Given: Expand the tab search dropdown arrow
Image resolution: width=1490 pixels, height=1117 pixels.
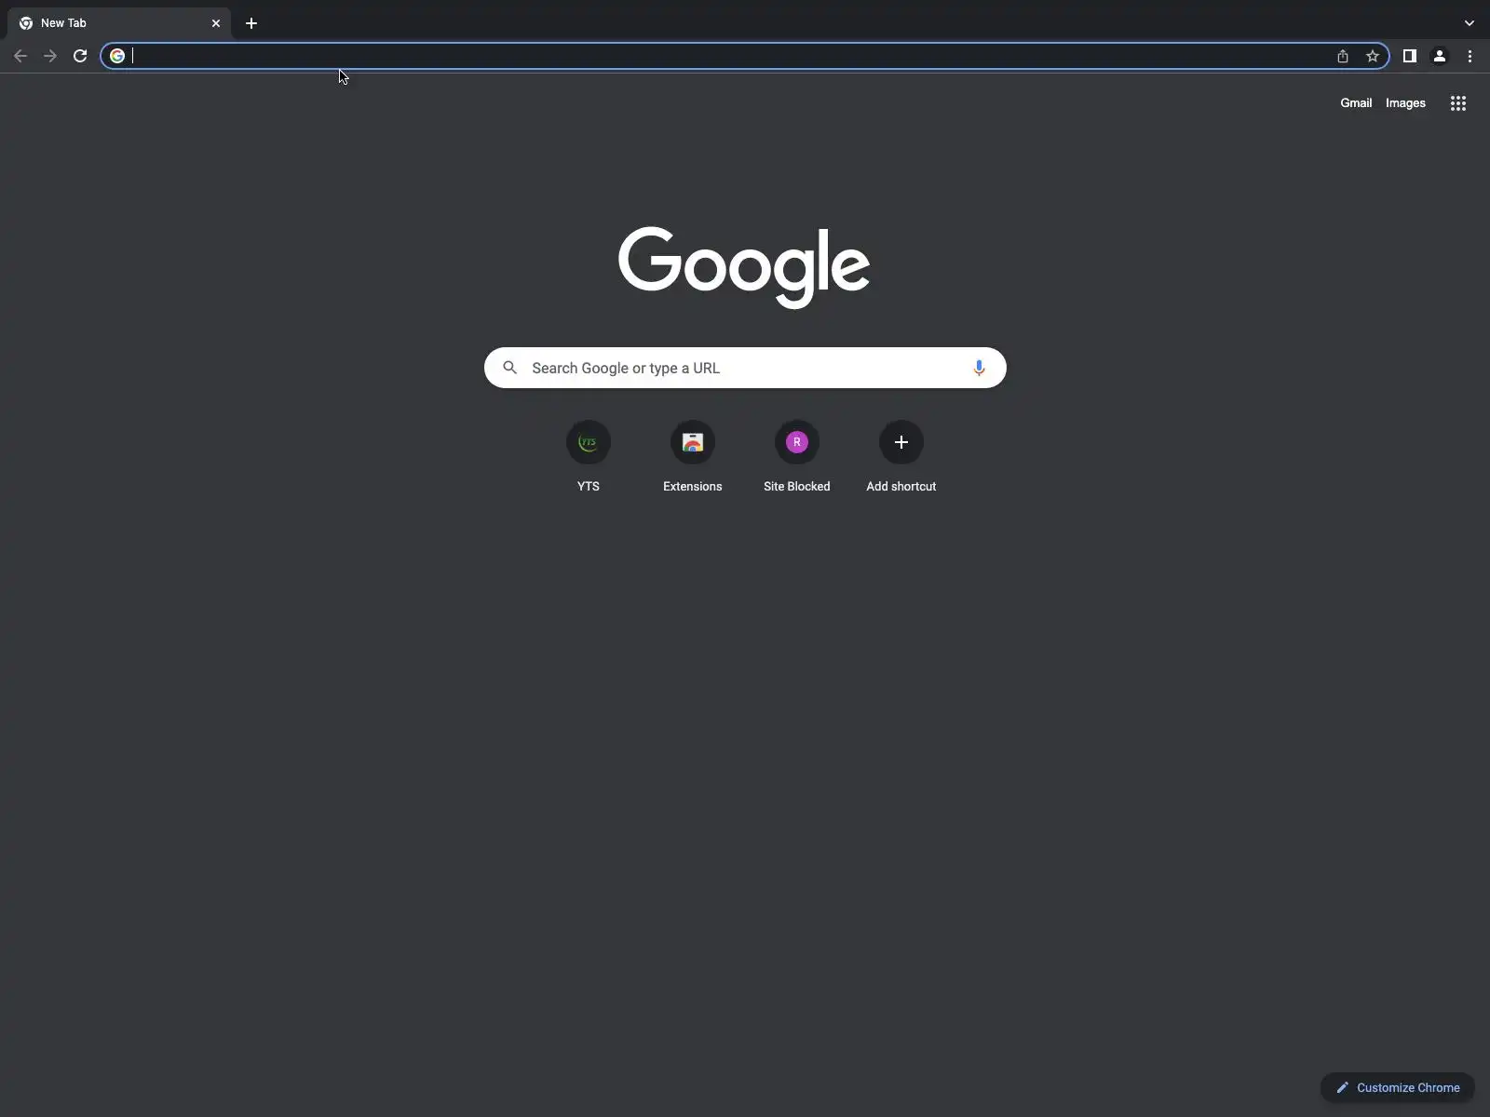Looking at the screenshot, I should [x=1470, y=23].
